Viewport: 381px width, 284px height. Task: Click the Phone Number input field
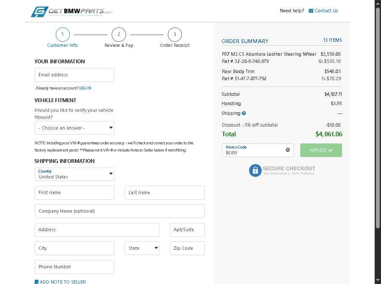[x=74, y=267]
